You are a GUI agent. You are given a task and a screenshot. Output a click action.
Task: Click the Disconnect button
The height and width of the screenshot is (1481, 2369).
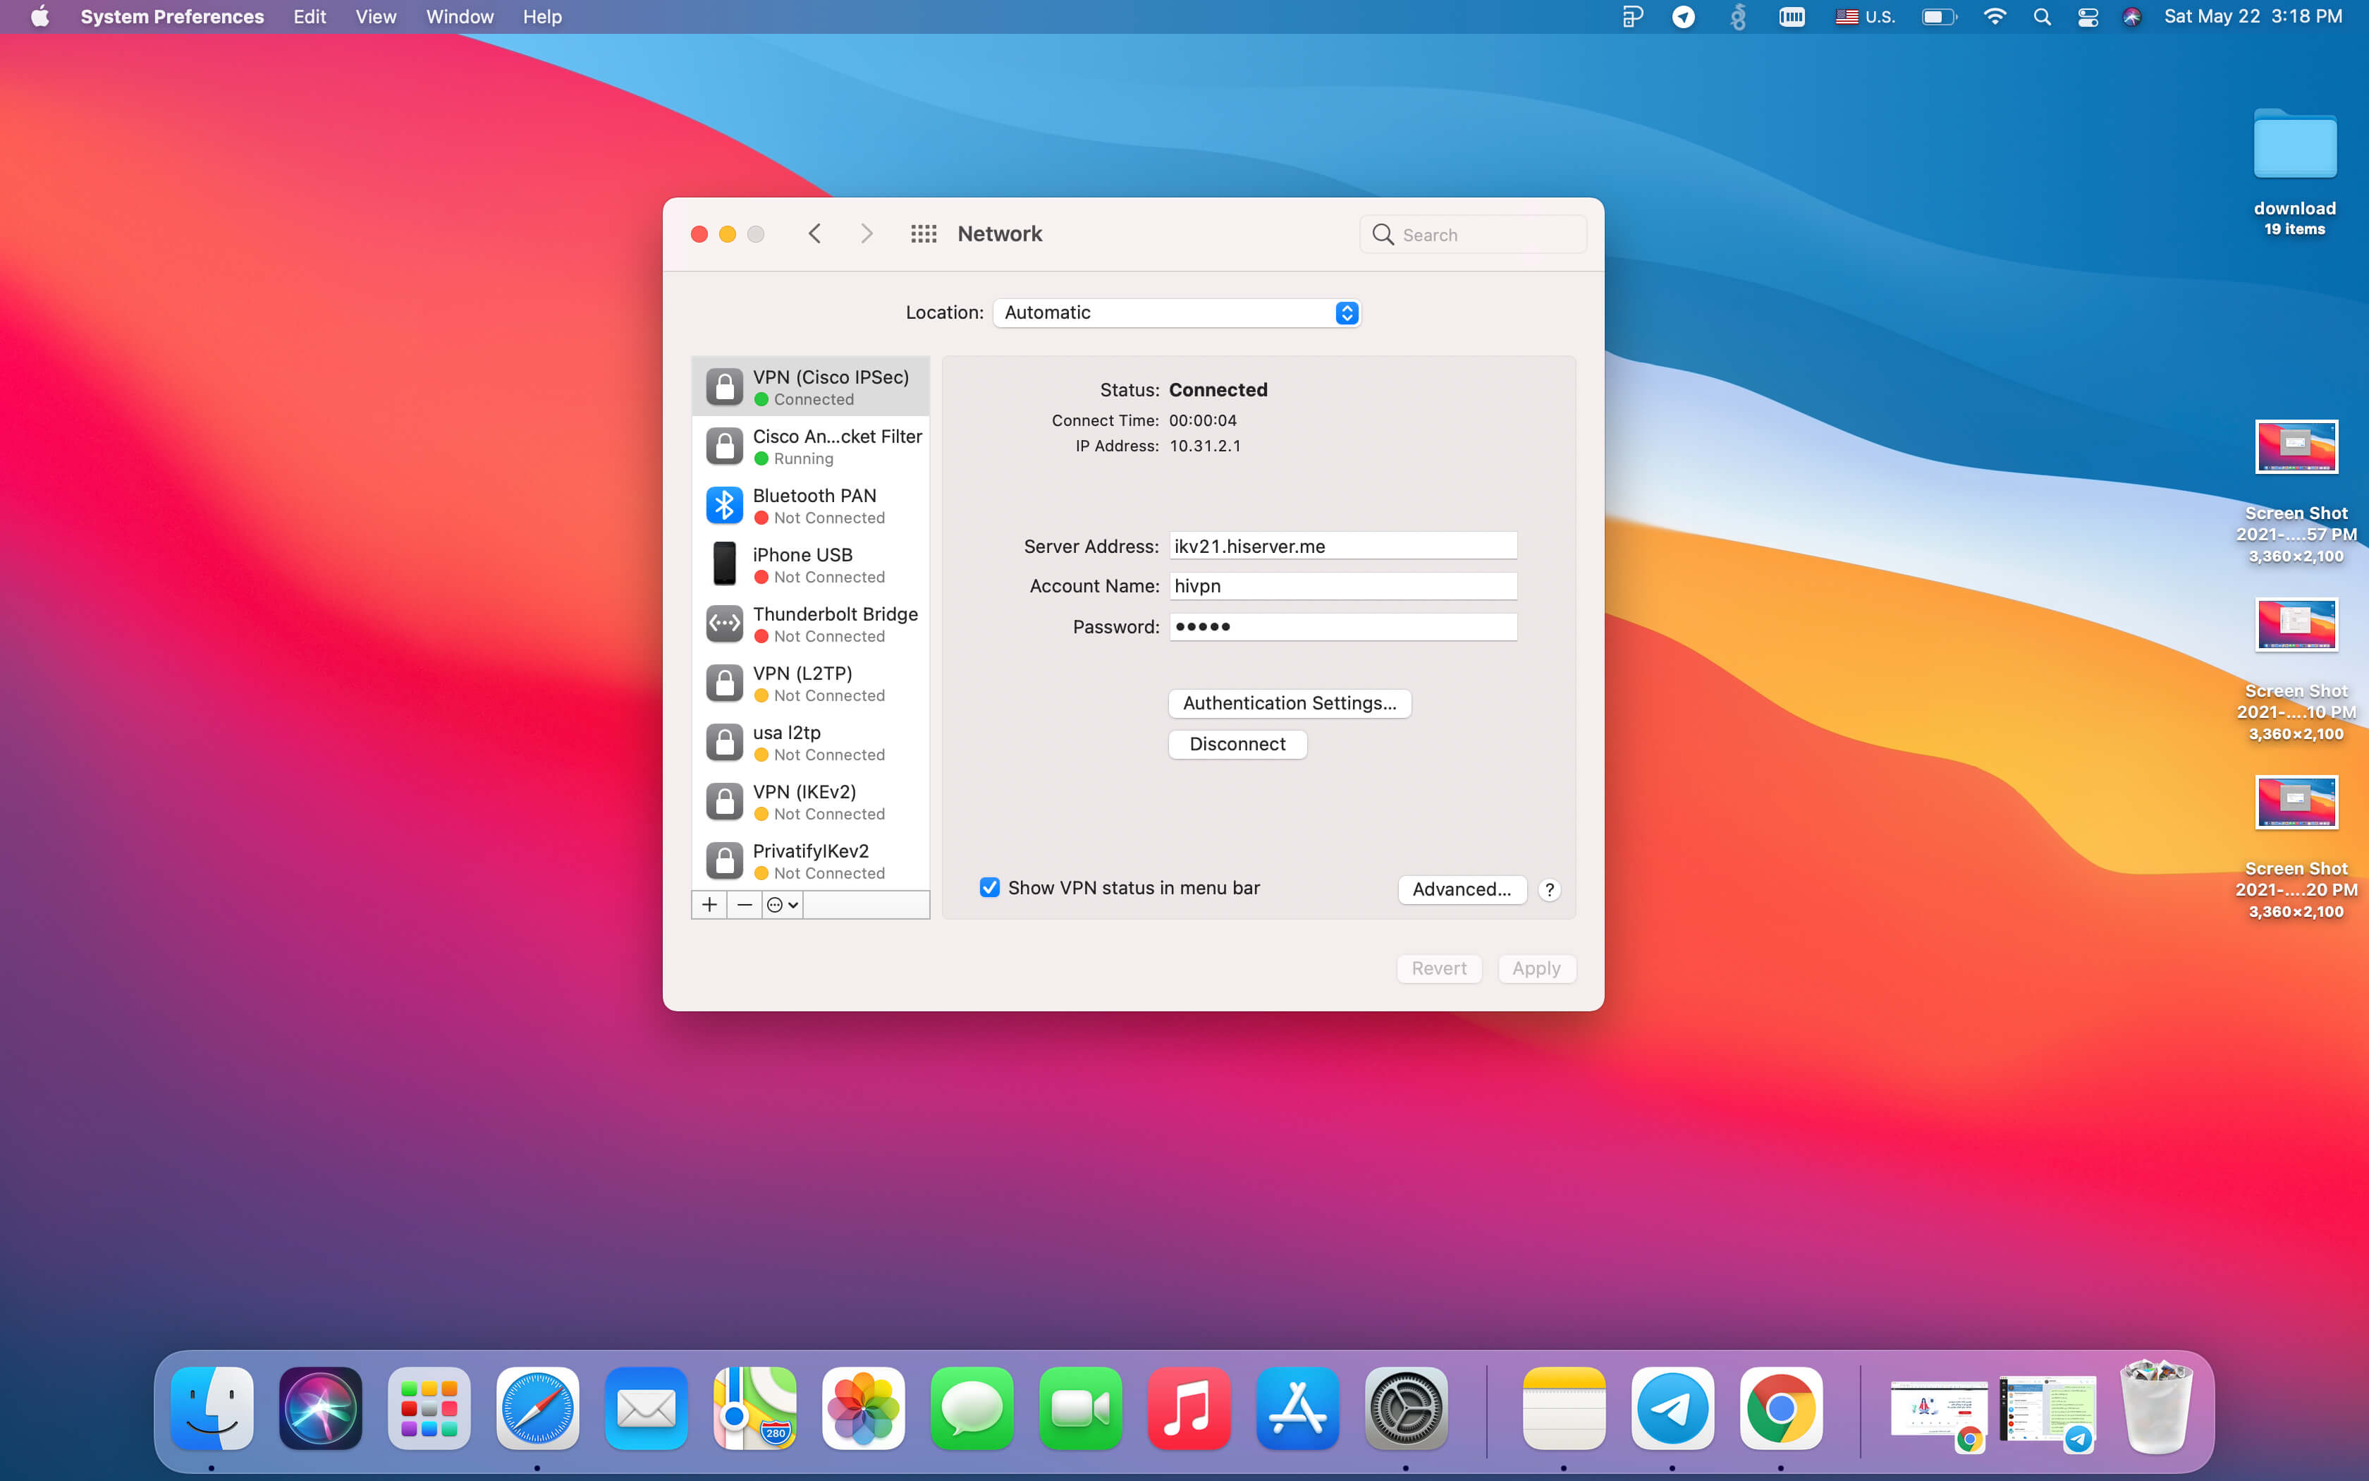(x=1237, y=745)
